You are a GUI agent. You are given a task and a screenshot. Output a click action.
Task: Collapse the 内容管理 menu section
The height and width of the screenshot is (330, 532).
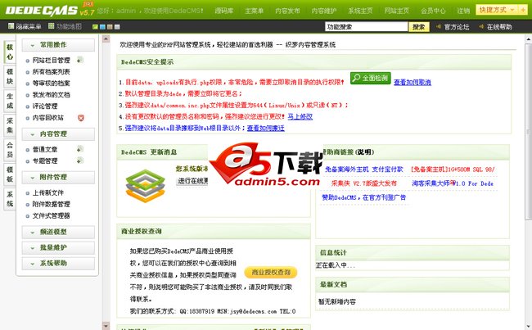coord(58,134)
